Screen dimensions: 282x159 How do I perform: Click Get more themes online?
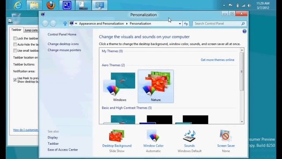point(217,60)
